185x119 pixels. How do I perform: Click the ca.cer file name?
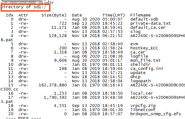[x=138, y=52]
